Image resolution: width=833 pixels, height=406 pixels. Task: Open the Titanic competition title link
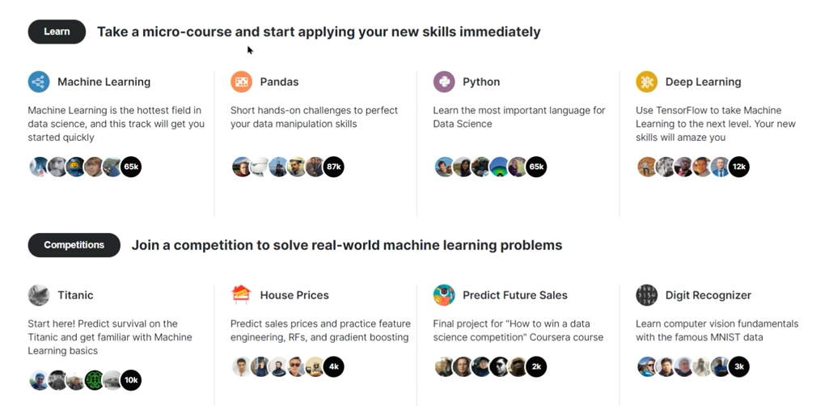(x=75, y=295)
